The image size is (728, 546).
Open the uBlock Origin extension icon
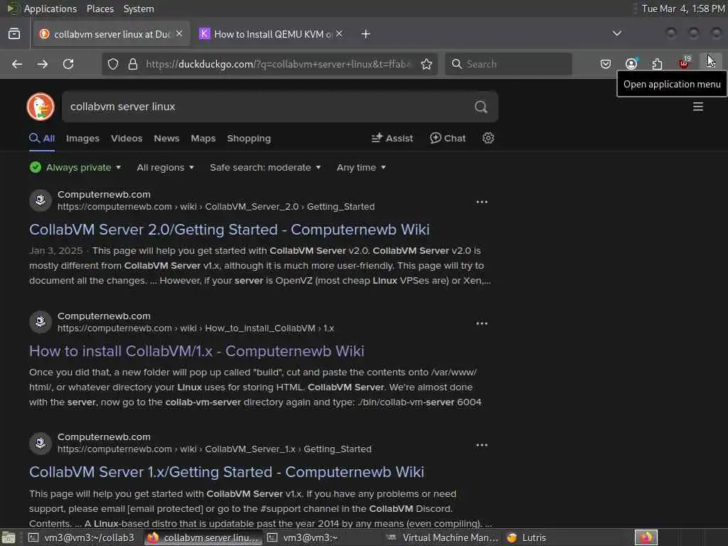coord(684,63)
